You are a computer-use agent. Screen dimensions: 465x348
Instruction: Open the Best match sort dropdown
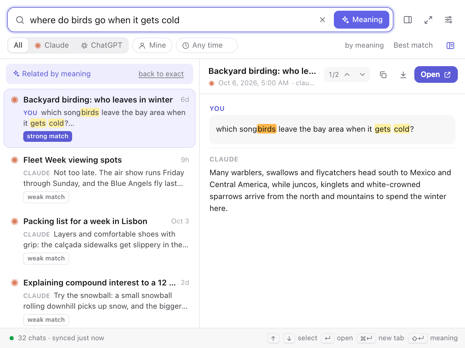point(413,45)
